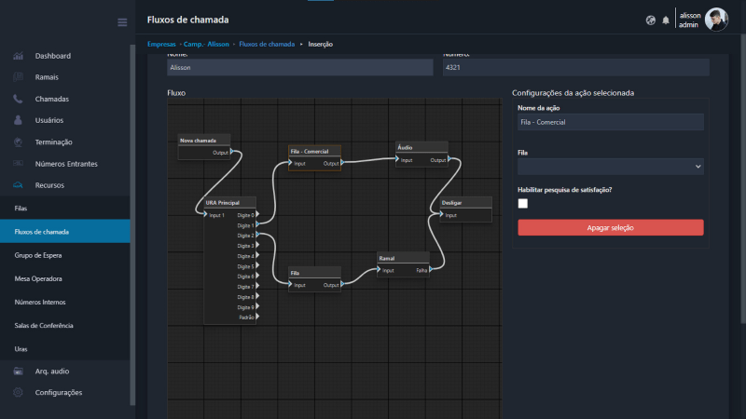Go to Salas de Conferência
This screenshot has height=419, width=746.
click(x=44, y=326)
